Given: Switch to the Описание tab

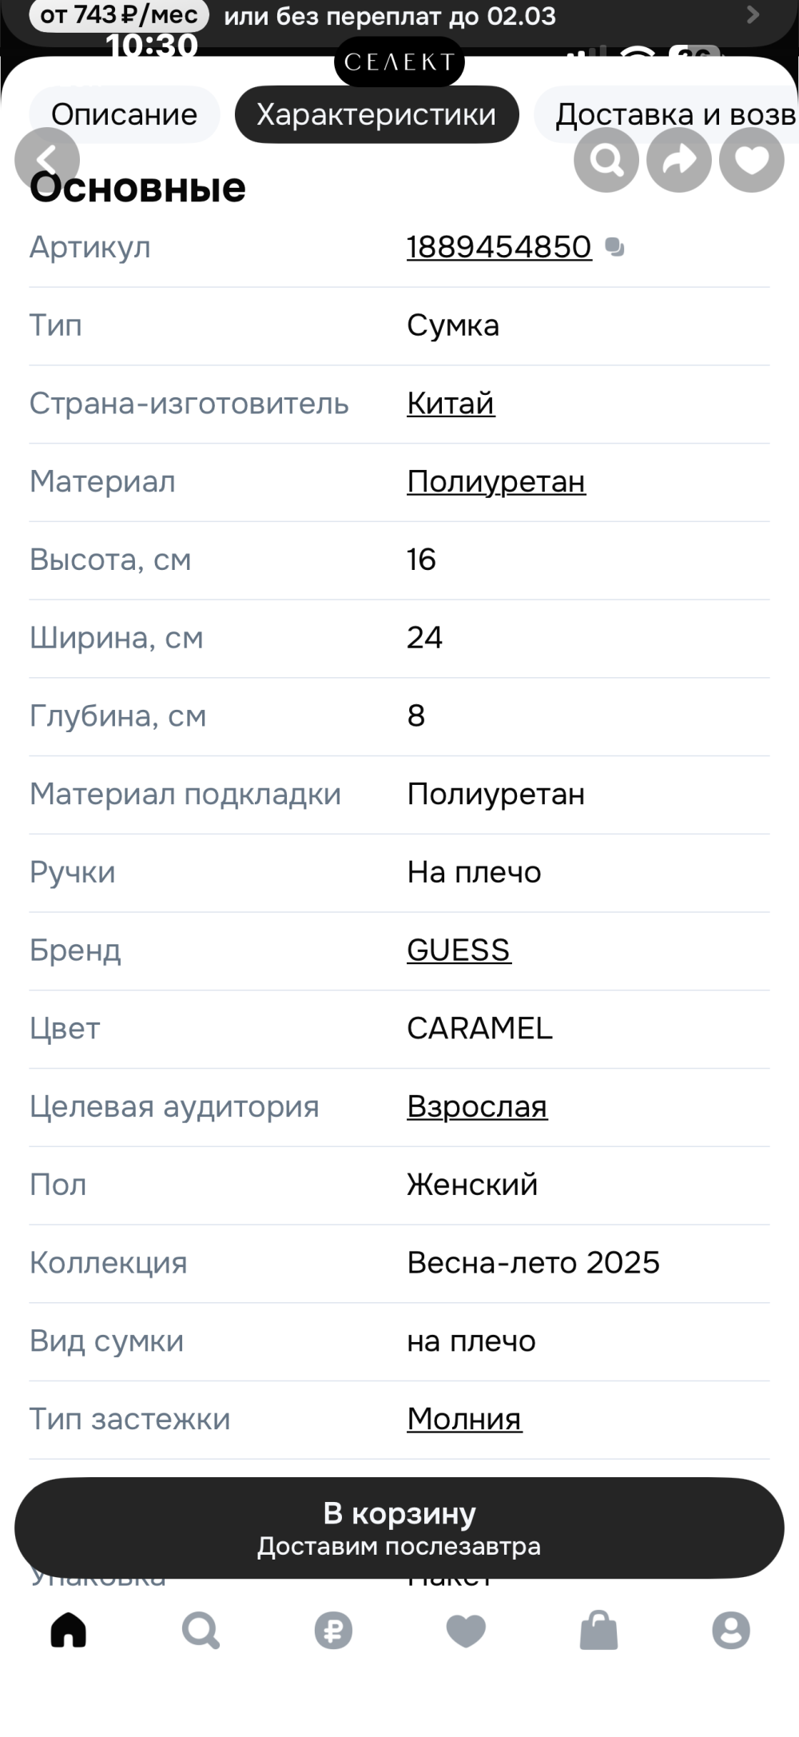Looking at the screenshot, I should (123, 114).
